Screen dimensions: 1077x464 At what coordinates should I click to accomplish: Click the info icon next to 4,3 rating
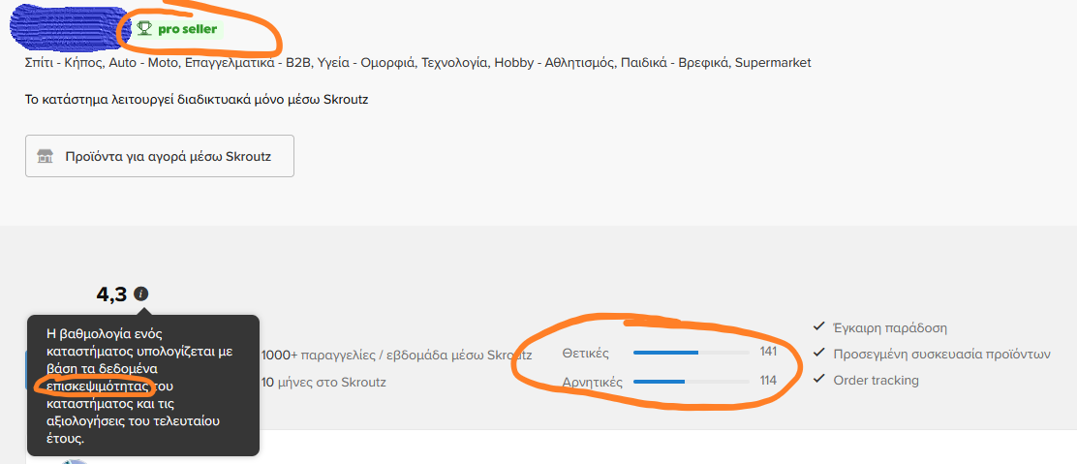click(141, 294)
